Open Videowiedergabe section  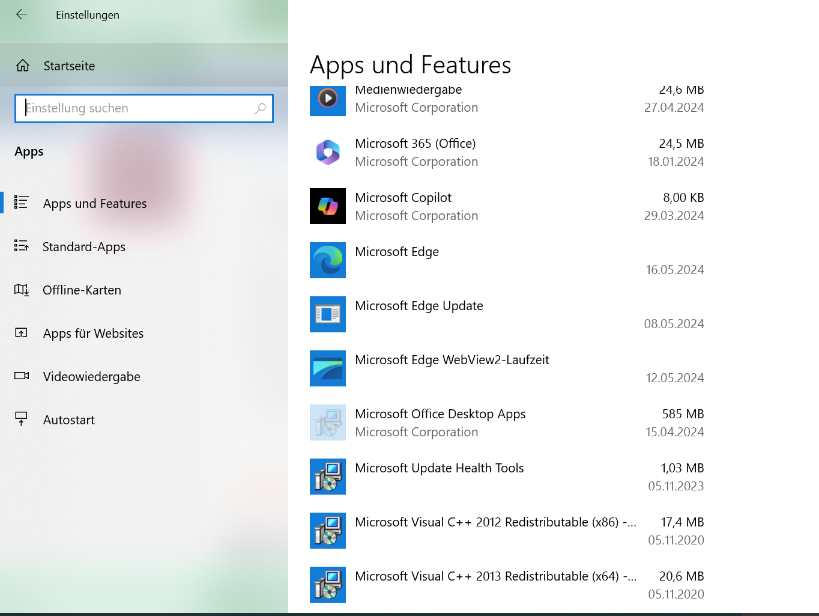click(x=92, y=377)
